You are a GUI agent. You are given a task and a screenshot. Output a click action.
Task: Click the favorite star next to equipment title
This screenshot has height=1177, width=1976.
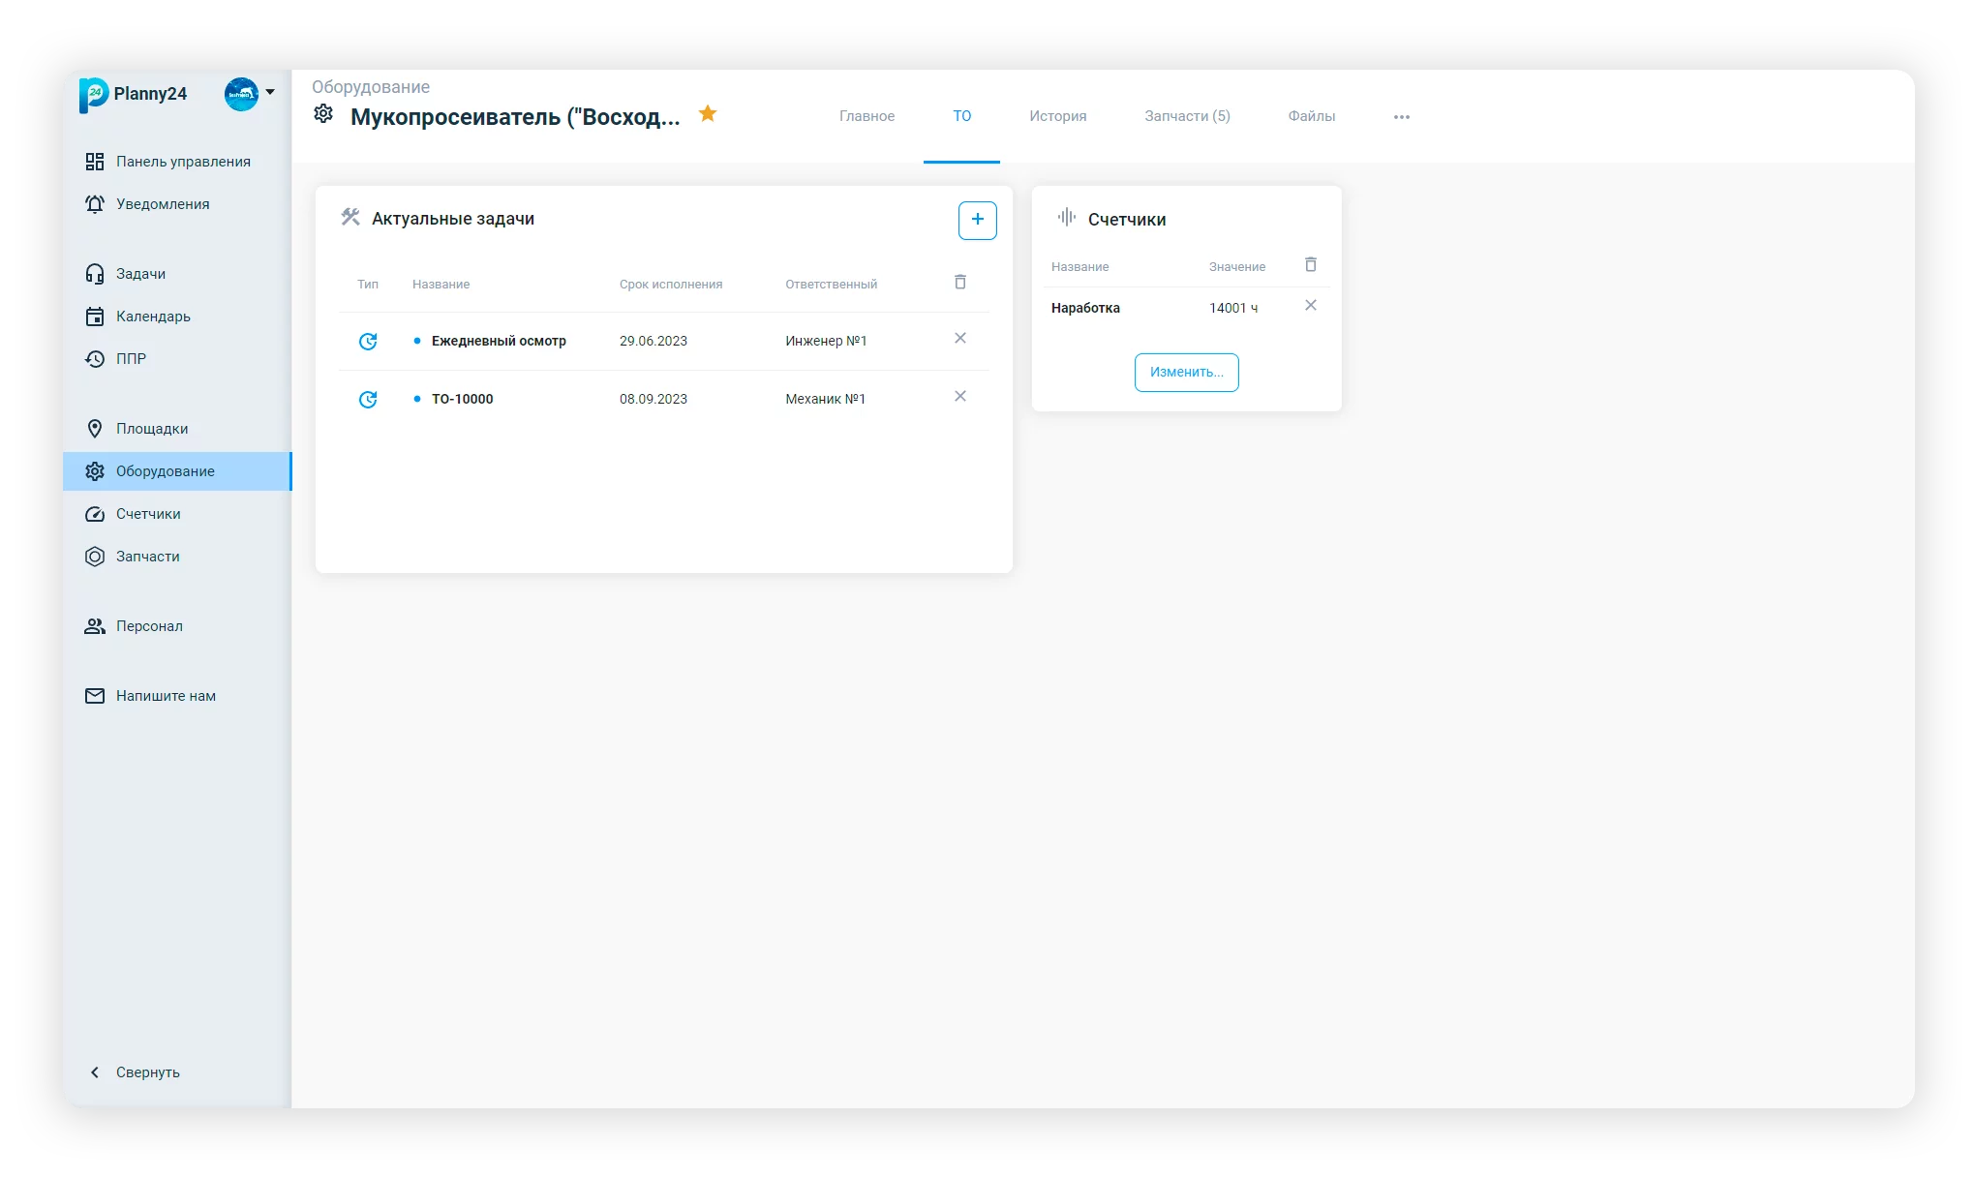coord(708,114)
